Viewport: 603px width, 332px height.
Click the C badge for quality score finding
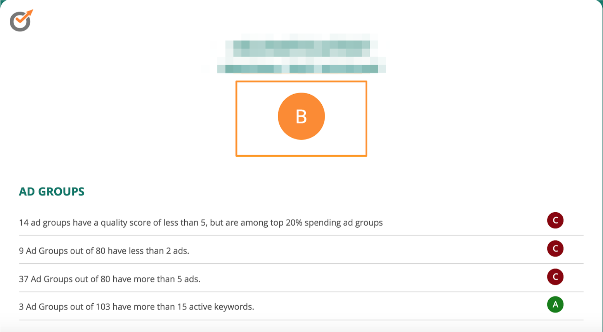(555, 220)
